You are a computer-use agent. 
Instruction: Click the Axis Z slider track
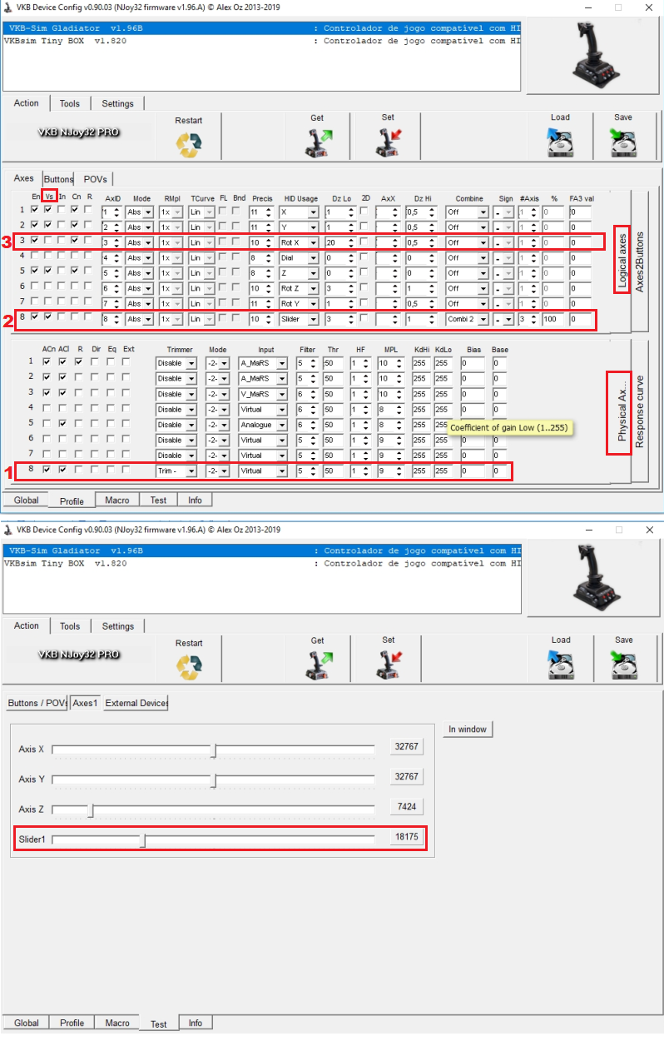pyautogui.click(x=213, y=810)
